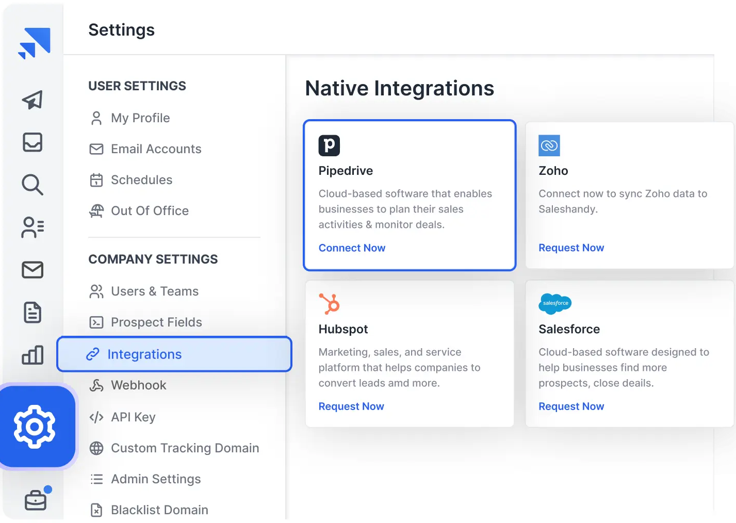Click the Salesforce cloud logo
Viewport: 736px width, 523px height.
point(555,303)
